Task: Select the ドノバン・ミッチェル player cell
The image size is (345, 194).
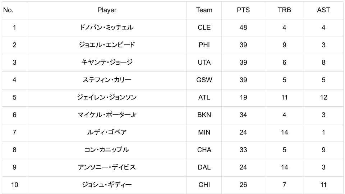Action: click(107, 27)
